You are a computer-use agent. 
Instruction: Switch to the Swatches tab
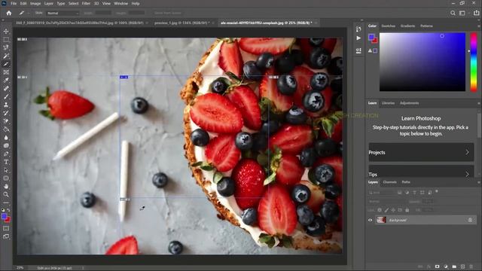click(x=389, y=26)
